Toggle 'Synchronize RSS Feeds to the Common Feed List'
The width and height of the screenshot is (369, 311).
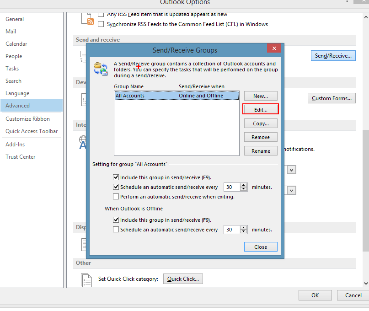(x=101, y=24)
